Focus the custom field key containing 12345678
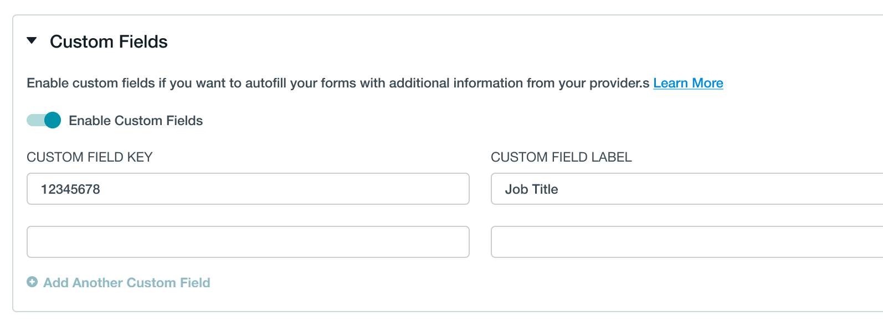This screenshot has width=883, height=321. (248, 189)
